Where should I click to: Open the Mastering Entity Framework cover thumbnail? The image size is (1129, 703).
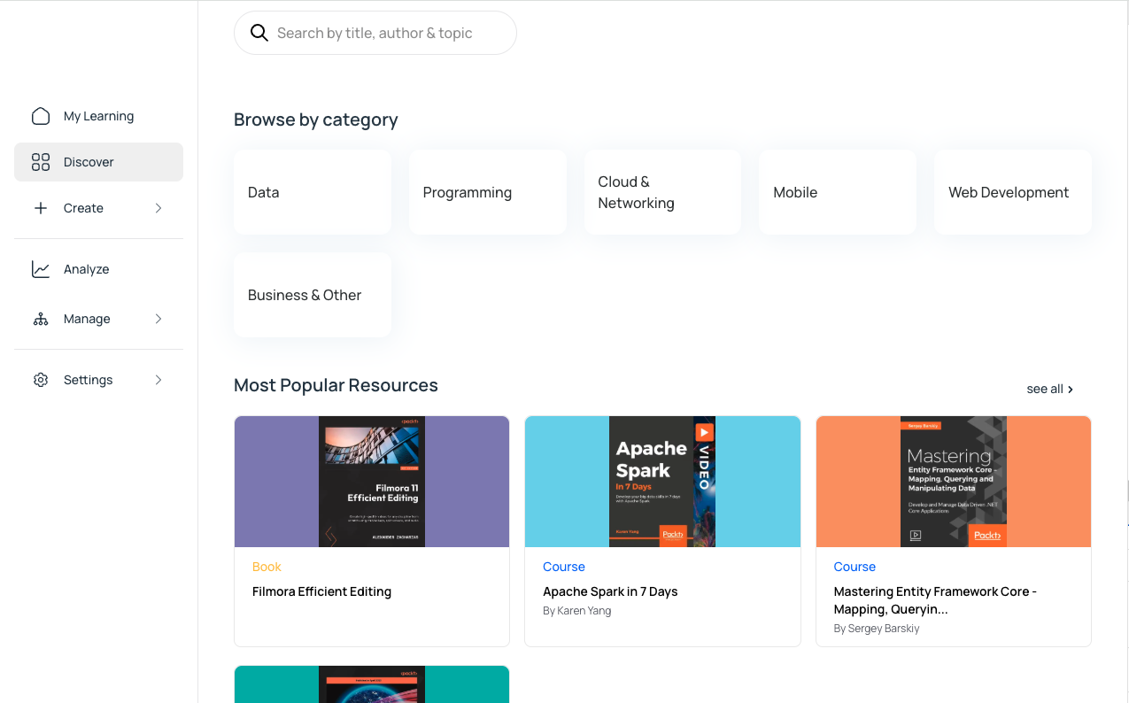point(954,482)
